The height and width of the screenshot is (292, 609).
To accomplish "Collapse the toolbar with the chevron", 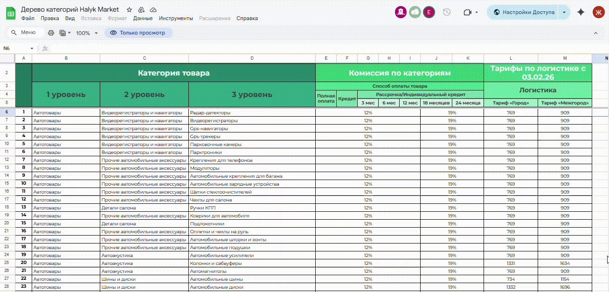I will (595, 33).
